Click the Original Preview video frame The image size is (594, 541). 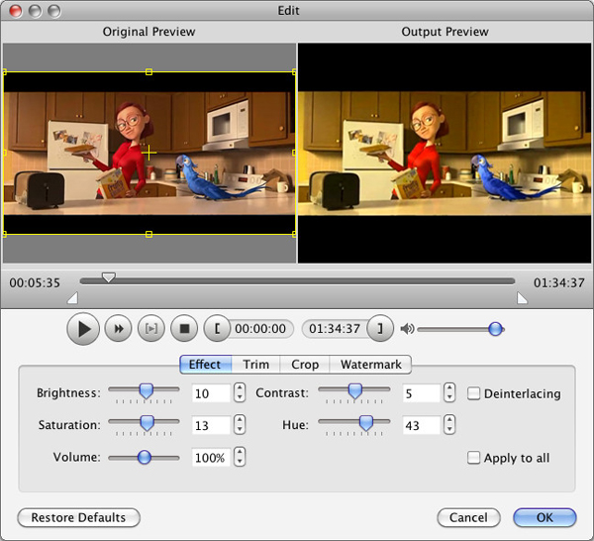[149, 154]
